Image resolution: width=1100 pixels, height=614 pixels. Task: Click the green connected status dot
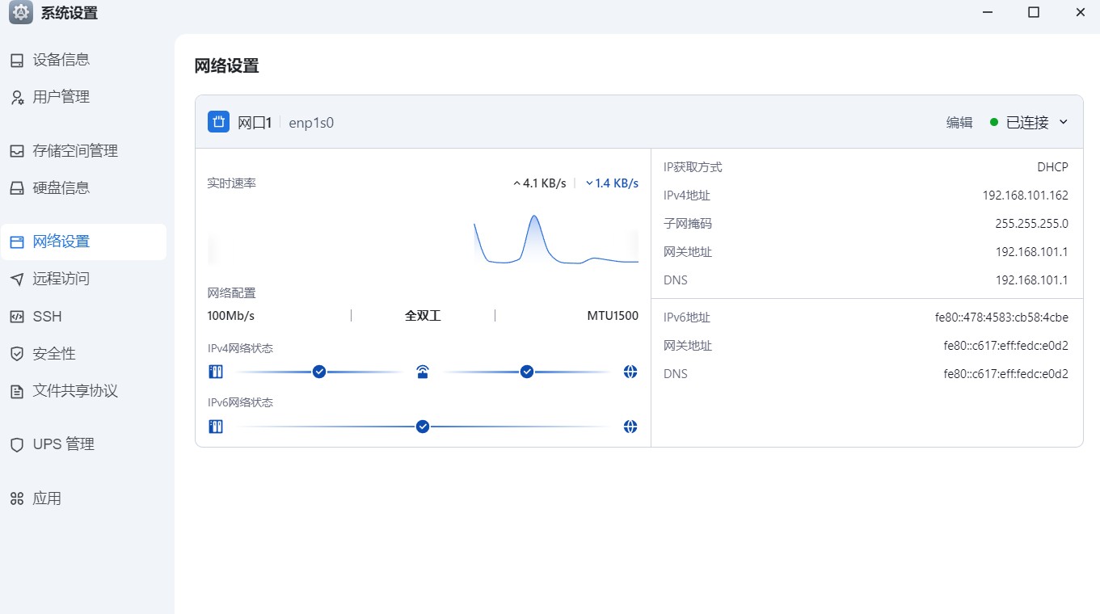[994, 122]
